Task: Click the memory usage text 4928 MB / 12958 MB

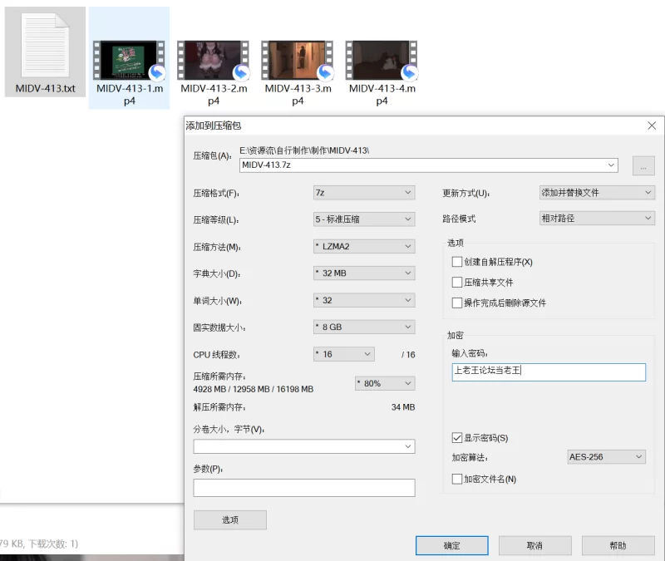Action: (254, 389)
